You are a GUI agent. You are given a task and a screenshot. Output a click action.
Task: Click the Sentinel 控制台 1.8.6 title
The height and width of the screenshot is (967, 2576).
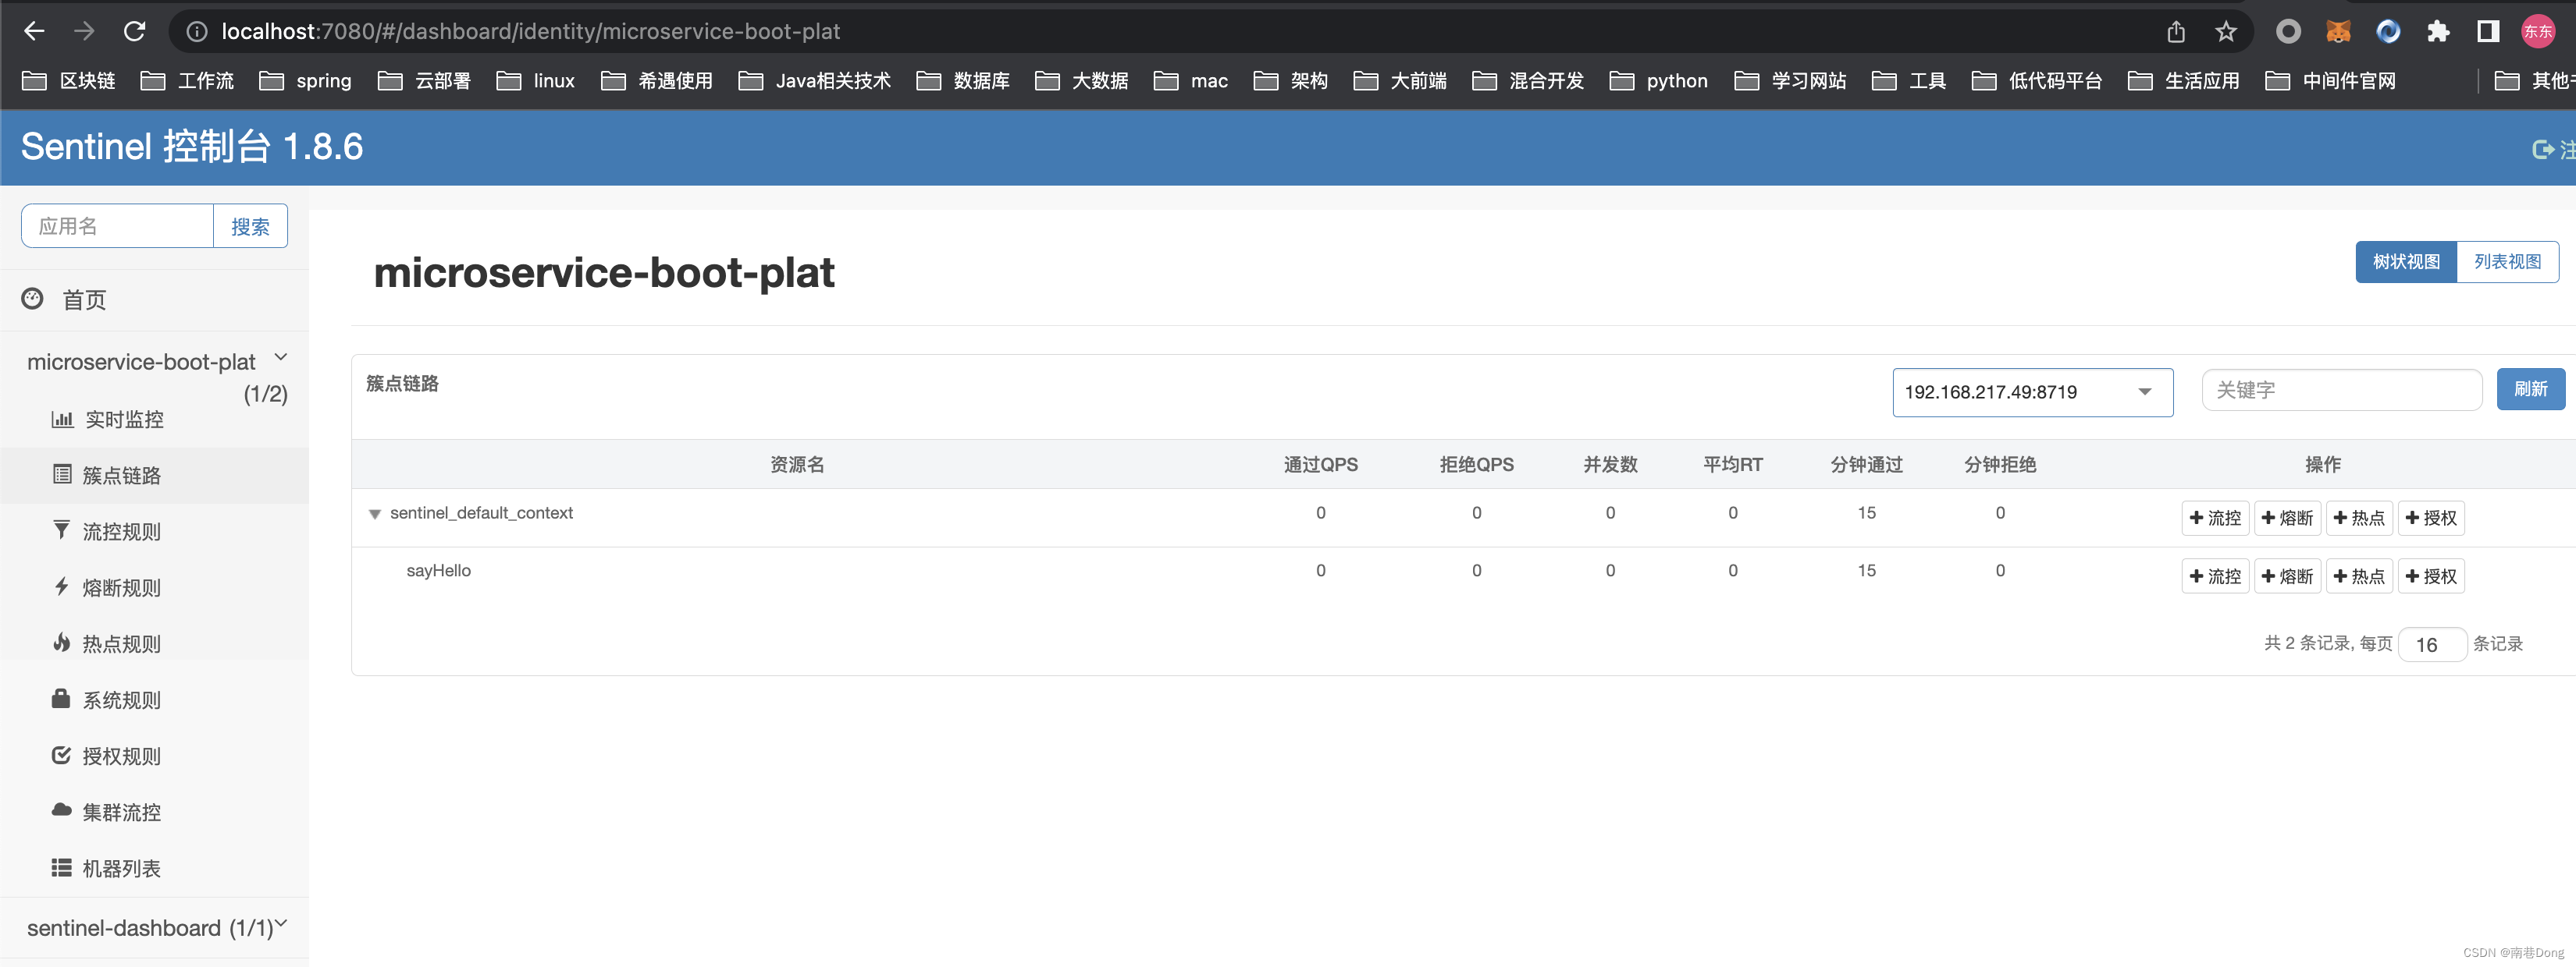(x=192, y=147)
